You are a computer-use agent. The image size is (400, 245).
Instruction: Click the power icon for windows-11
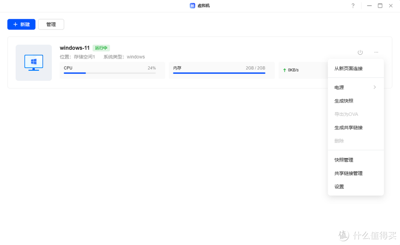coord(360,53)
